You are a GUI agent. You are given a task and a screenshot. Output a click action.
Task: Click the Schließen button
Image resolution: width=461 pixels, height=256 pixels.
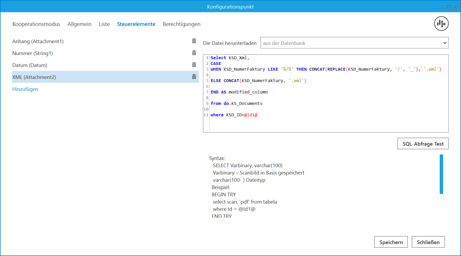tap(428, 242)
